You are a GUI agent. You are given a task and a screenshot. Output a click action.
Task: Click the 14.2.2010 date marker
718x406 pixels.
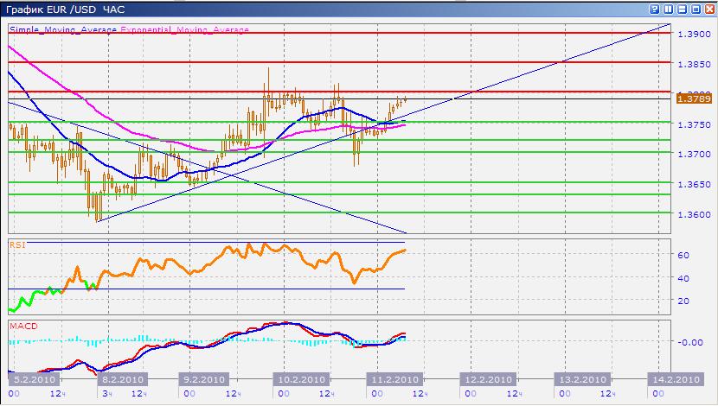tap(676, 379)
